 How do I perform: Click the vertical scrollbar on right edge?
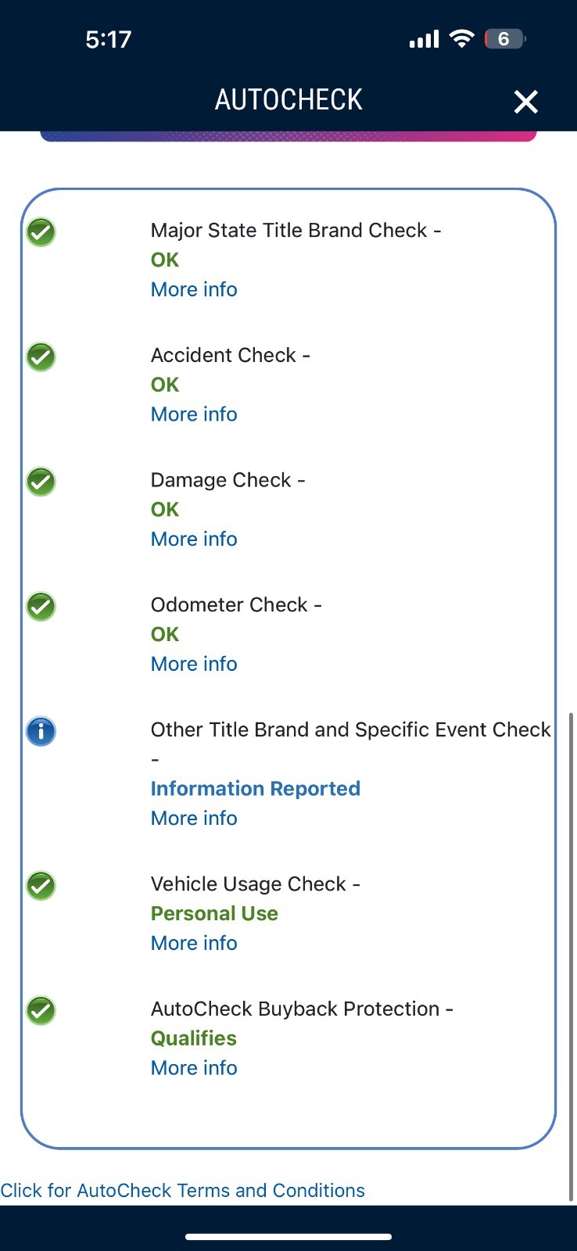click(x=572, y=954)
